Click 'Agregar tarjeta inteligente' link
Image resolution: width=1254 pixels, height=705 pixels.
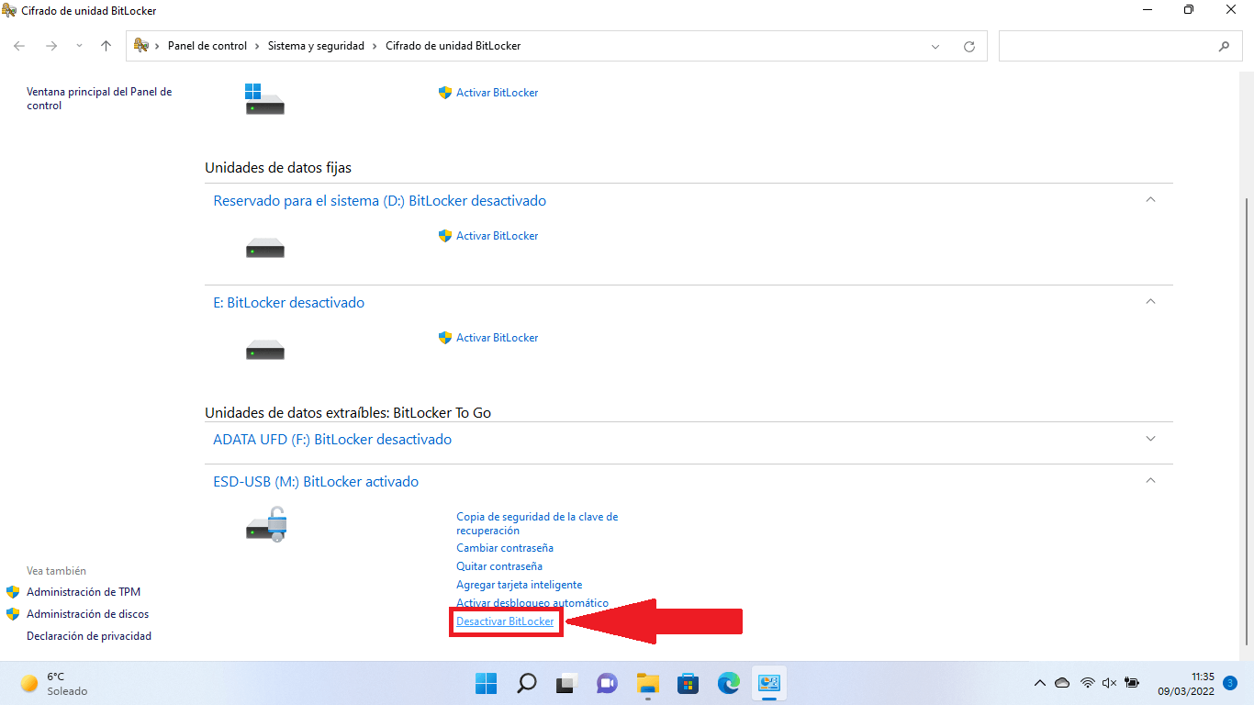[519, 585]
